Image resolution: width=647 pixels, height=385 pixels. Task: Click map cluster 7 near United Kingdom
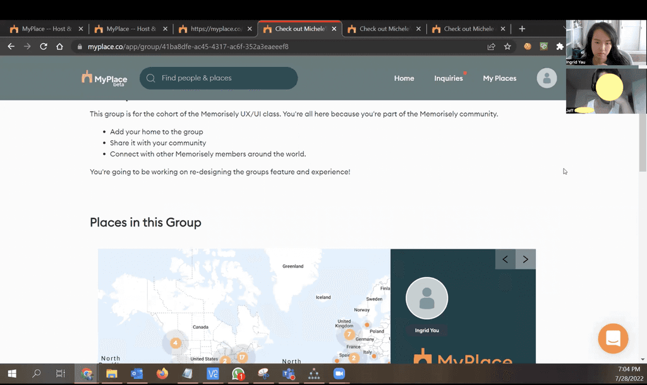(349, 334)
